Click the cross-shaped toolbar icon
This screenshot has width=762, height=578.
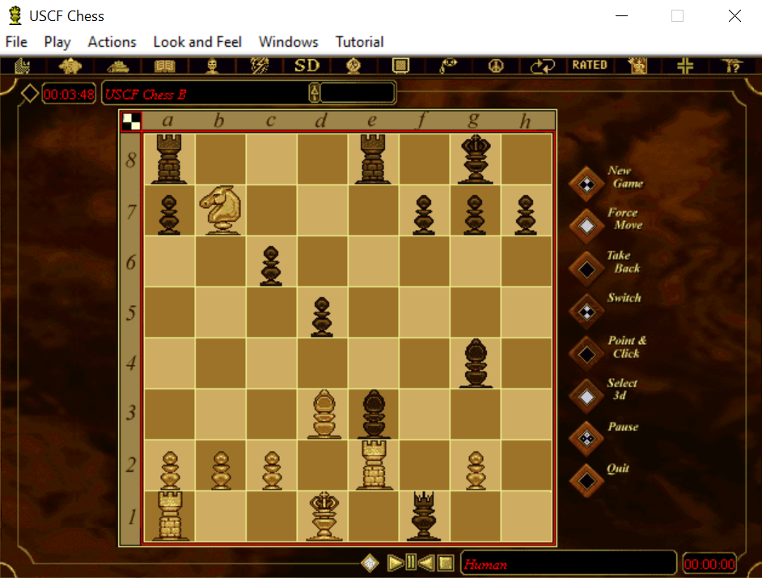tap(684, 66)
